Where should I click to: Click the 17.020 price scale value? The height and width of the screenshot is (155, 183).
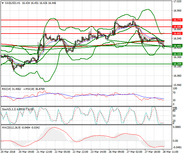click(x=177, y=1)
